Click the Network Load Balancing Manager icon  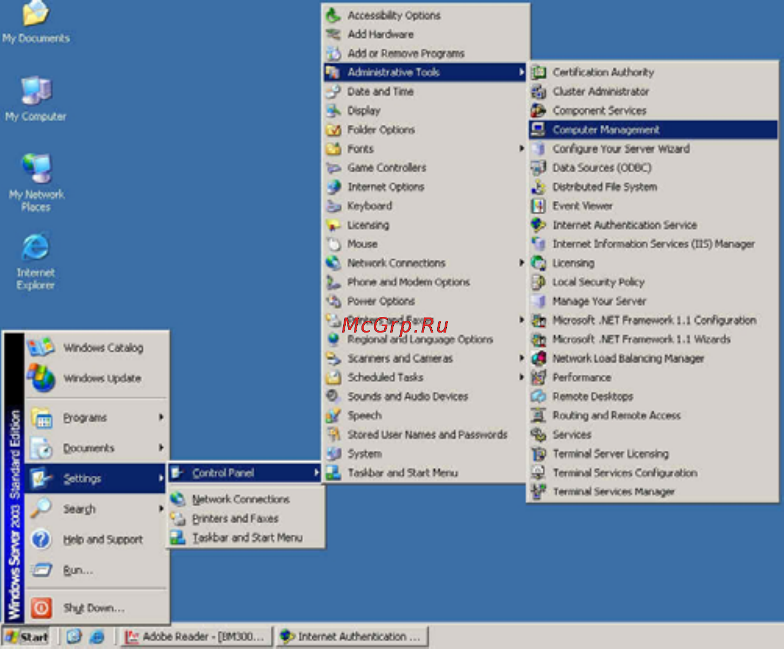point(538,358)
